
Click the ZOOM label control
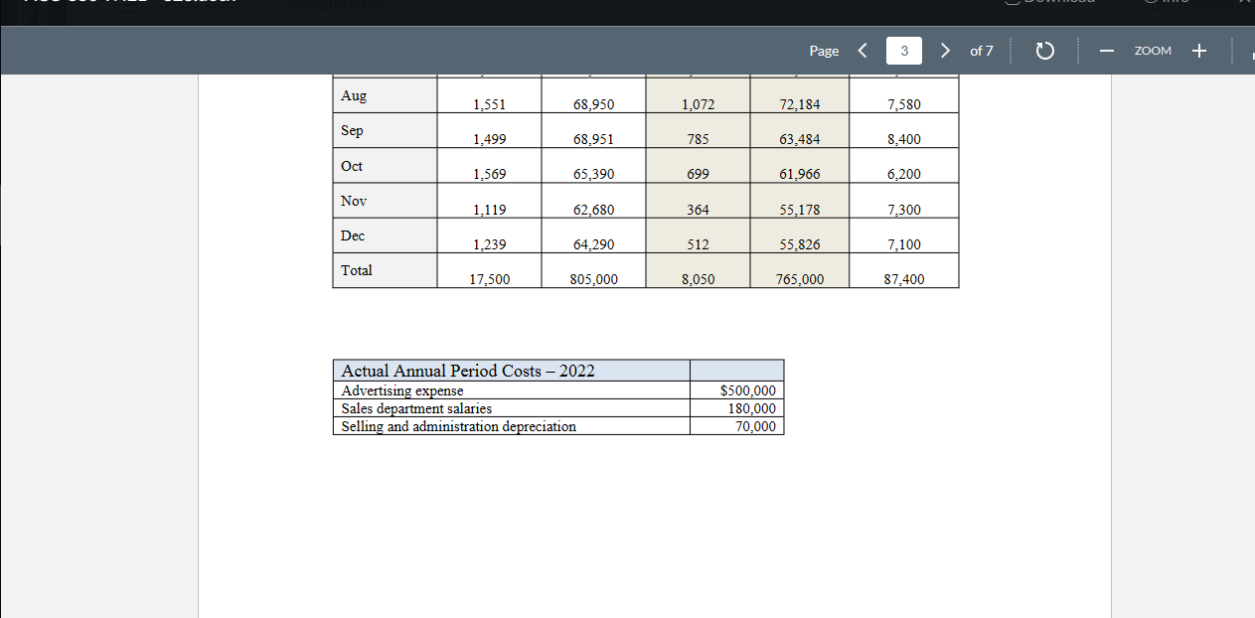tap(1153, 51)
